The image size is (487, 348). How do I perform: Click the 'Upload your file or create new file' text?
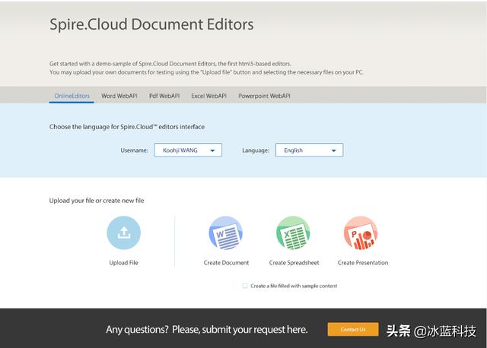tap(97, 201)
